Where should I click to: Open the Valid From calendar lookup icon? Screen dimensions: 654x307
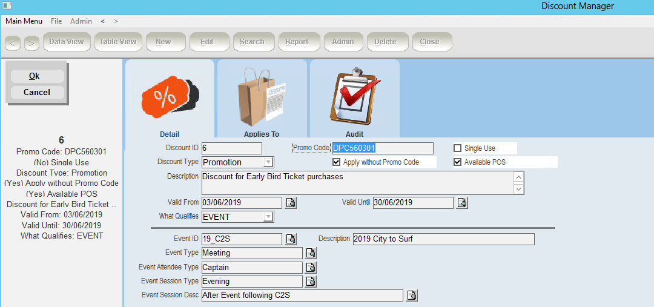click(x=291, y=203)
